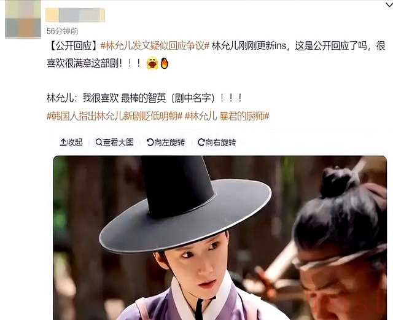Expand the post options chevron
393x320 pixels.
389,4
